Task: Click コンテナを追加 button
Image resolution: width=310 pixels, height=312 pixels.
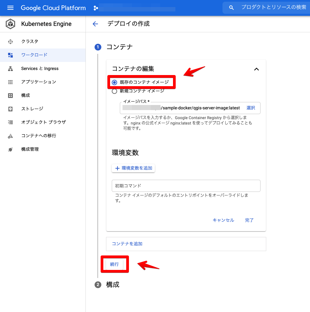Action: click(127, 244)
